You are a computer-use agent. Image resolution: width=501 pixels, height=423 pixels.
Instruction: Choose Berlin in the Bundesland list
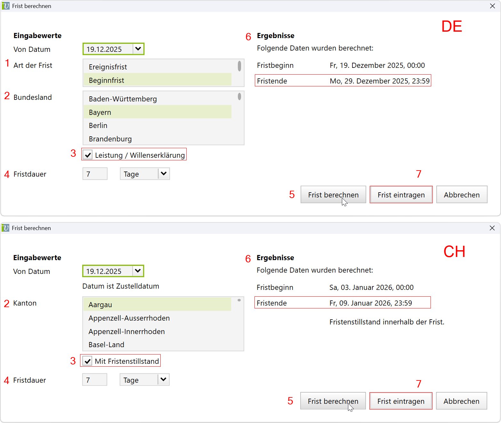click(98, 125)
